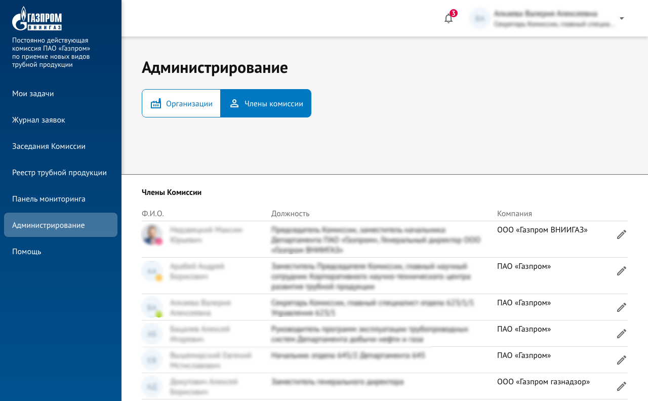The height and width of the screenshot is (401, 648).
Task: Open the notifications bell icon
Action: 449,19
